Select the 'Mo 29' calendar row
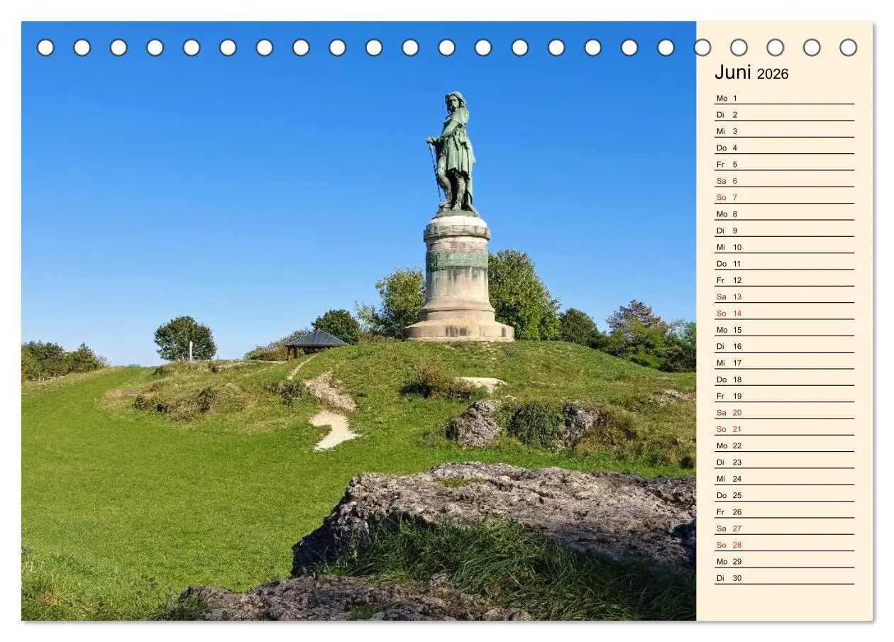 784,562
